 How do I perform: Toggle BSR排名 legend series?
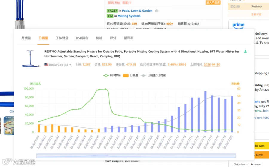(x=112, y=76)
